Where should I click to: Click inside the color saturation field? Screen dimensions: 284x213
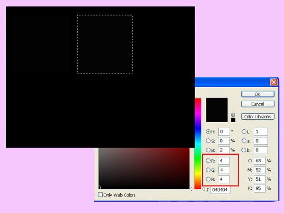coord(142,170)
